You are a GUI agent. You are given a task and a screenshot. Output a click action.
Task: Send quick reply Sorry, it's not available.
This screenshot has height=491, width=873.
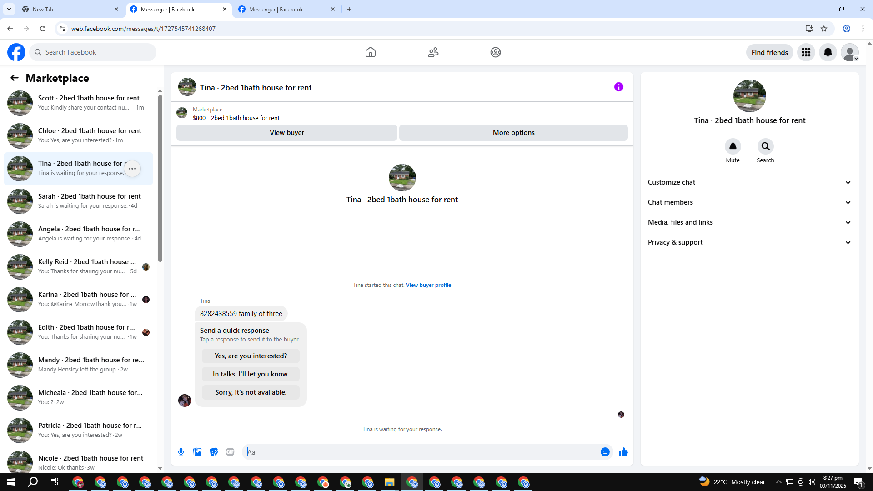tap(251, 392)
